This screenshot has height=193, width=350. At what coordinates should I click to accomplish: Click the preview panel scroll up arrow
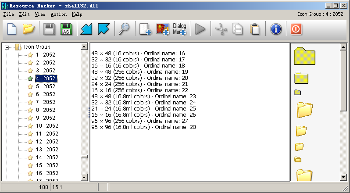pyautogui.click(x=343, y=47)
